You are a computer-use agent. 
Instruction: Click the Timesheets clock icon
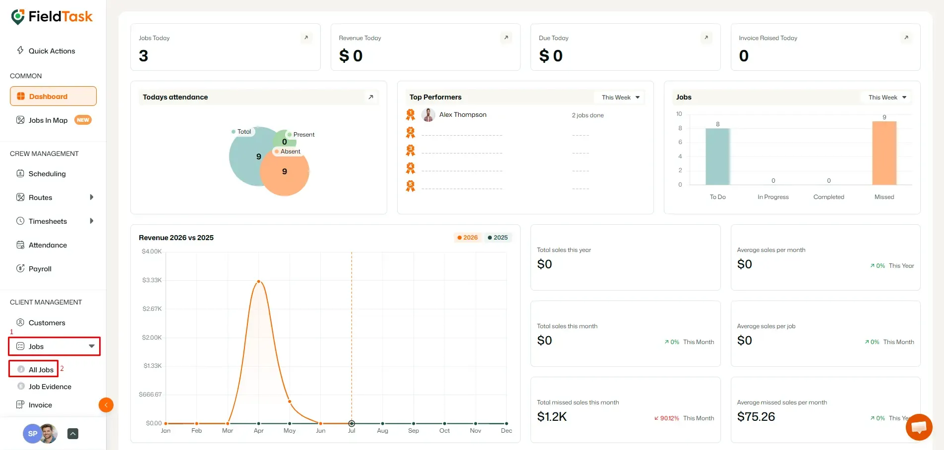tap(20, 221)
